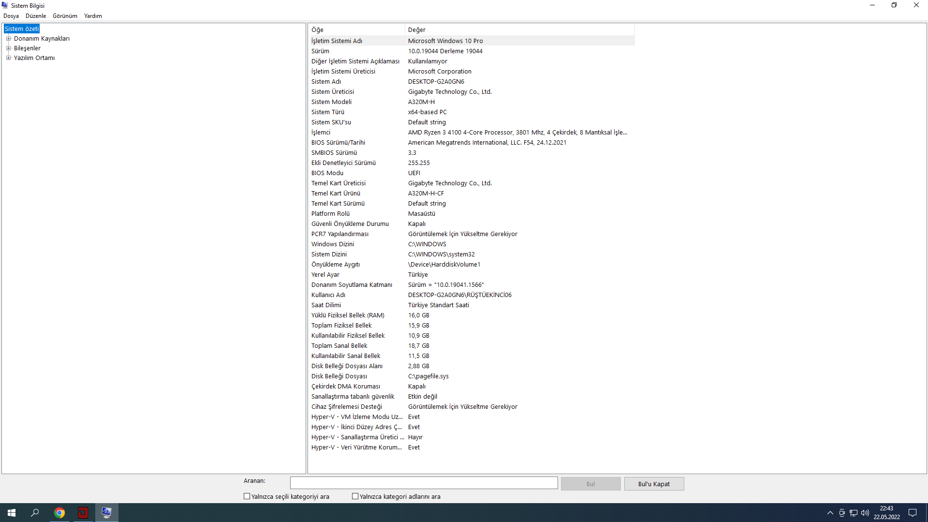
Task: Select the Hyper-V - Veri Yürütme Koruması row
Action: pos(471,447)
